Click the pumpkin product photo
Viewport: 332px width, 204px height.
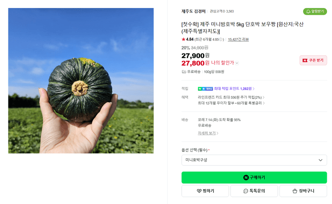81,81
